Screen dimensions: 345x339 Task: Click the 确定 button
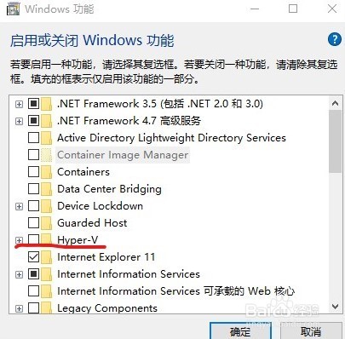click(240, 331)
